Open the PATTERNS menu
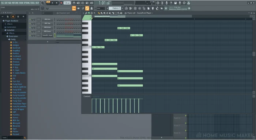This screenshot has height=140, width=256. (15, 3)
